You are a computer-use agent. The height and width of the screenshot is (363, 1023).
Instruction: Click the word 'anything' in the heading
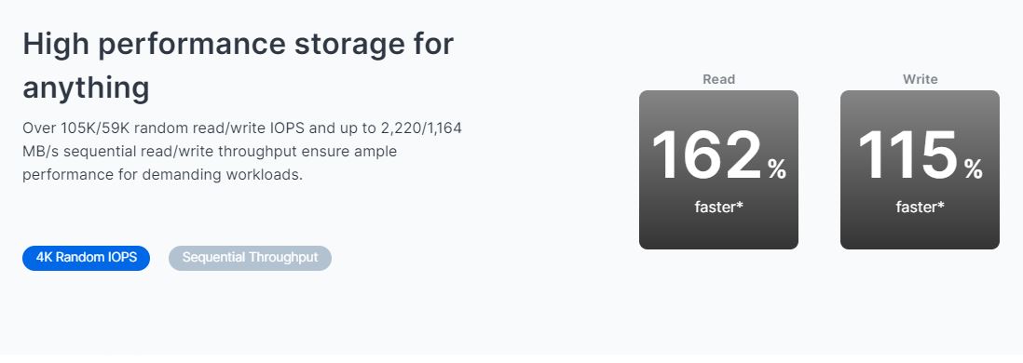tap(86, 87)
